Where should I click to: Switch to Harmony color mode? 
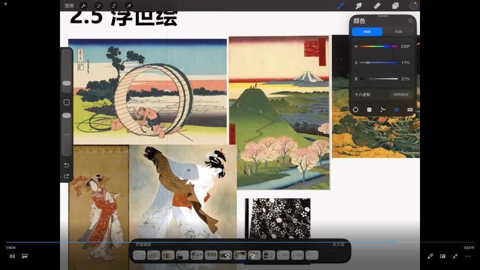[x=382, y=110]
